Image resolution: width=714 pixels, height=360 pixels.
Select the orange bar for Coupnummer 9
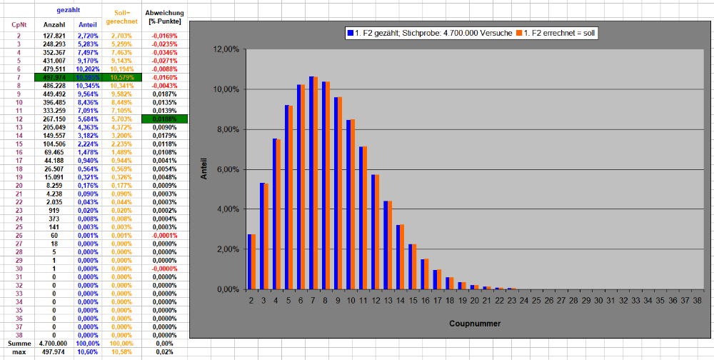tap(341, 194)
